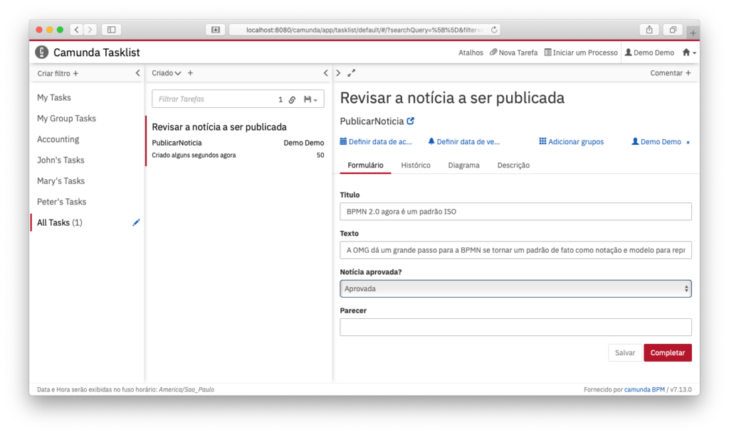Select John's Tasks filter
Viewport: 729px width, 434px height.
point(61,160)
